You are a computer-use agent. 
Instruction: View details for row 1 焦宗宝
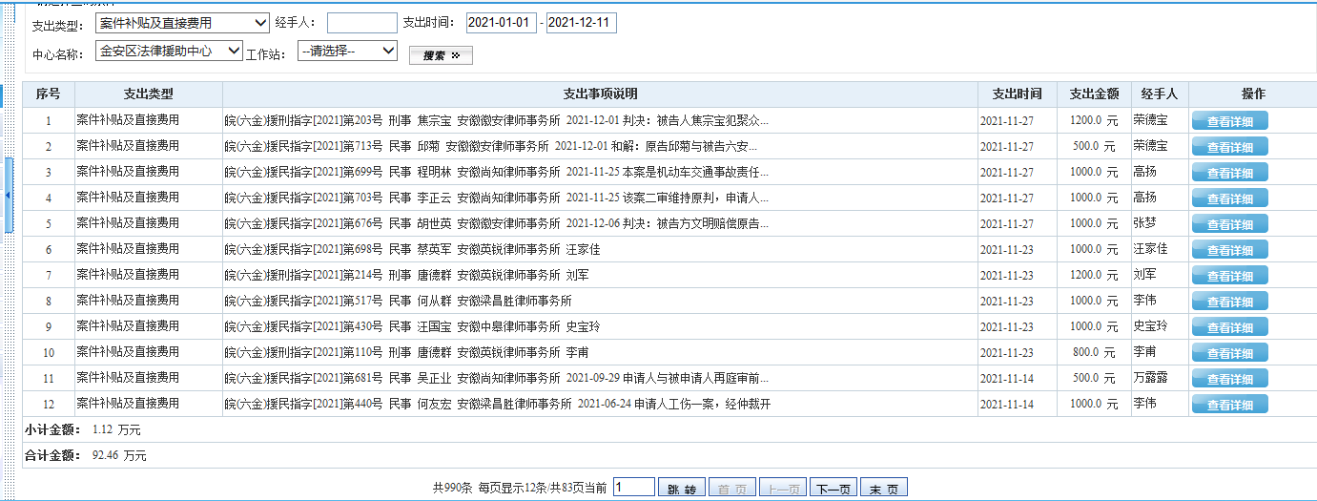click(1229, 121)
